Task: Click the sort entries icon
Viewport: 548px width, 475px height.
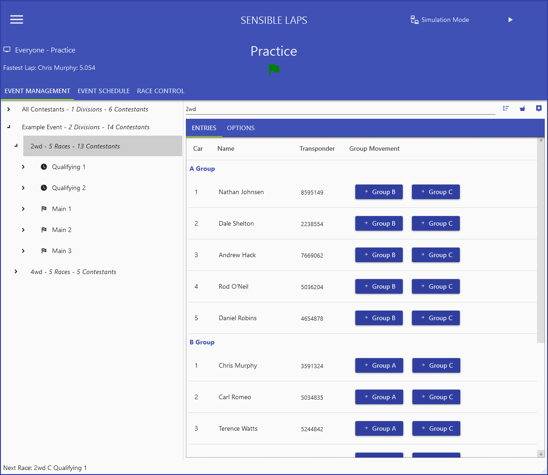Action: [506, 108]
